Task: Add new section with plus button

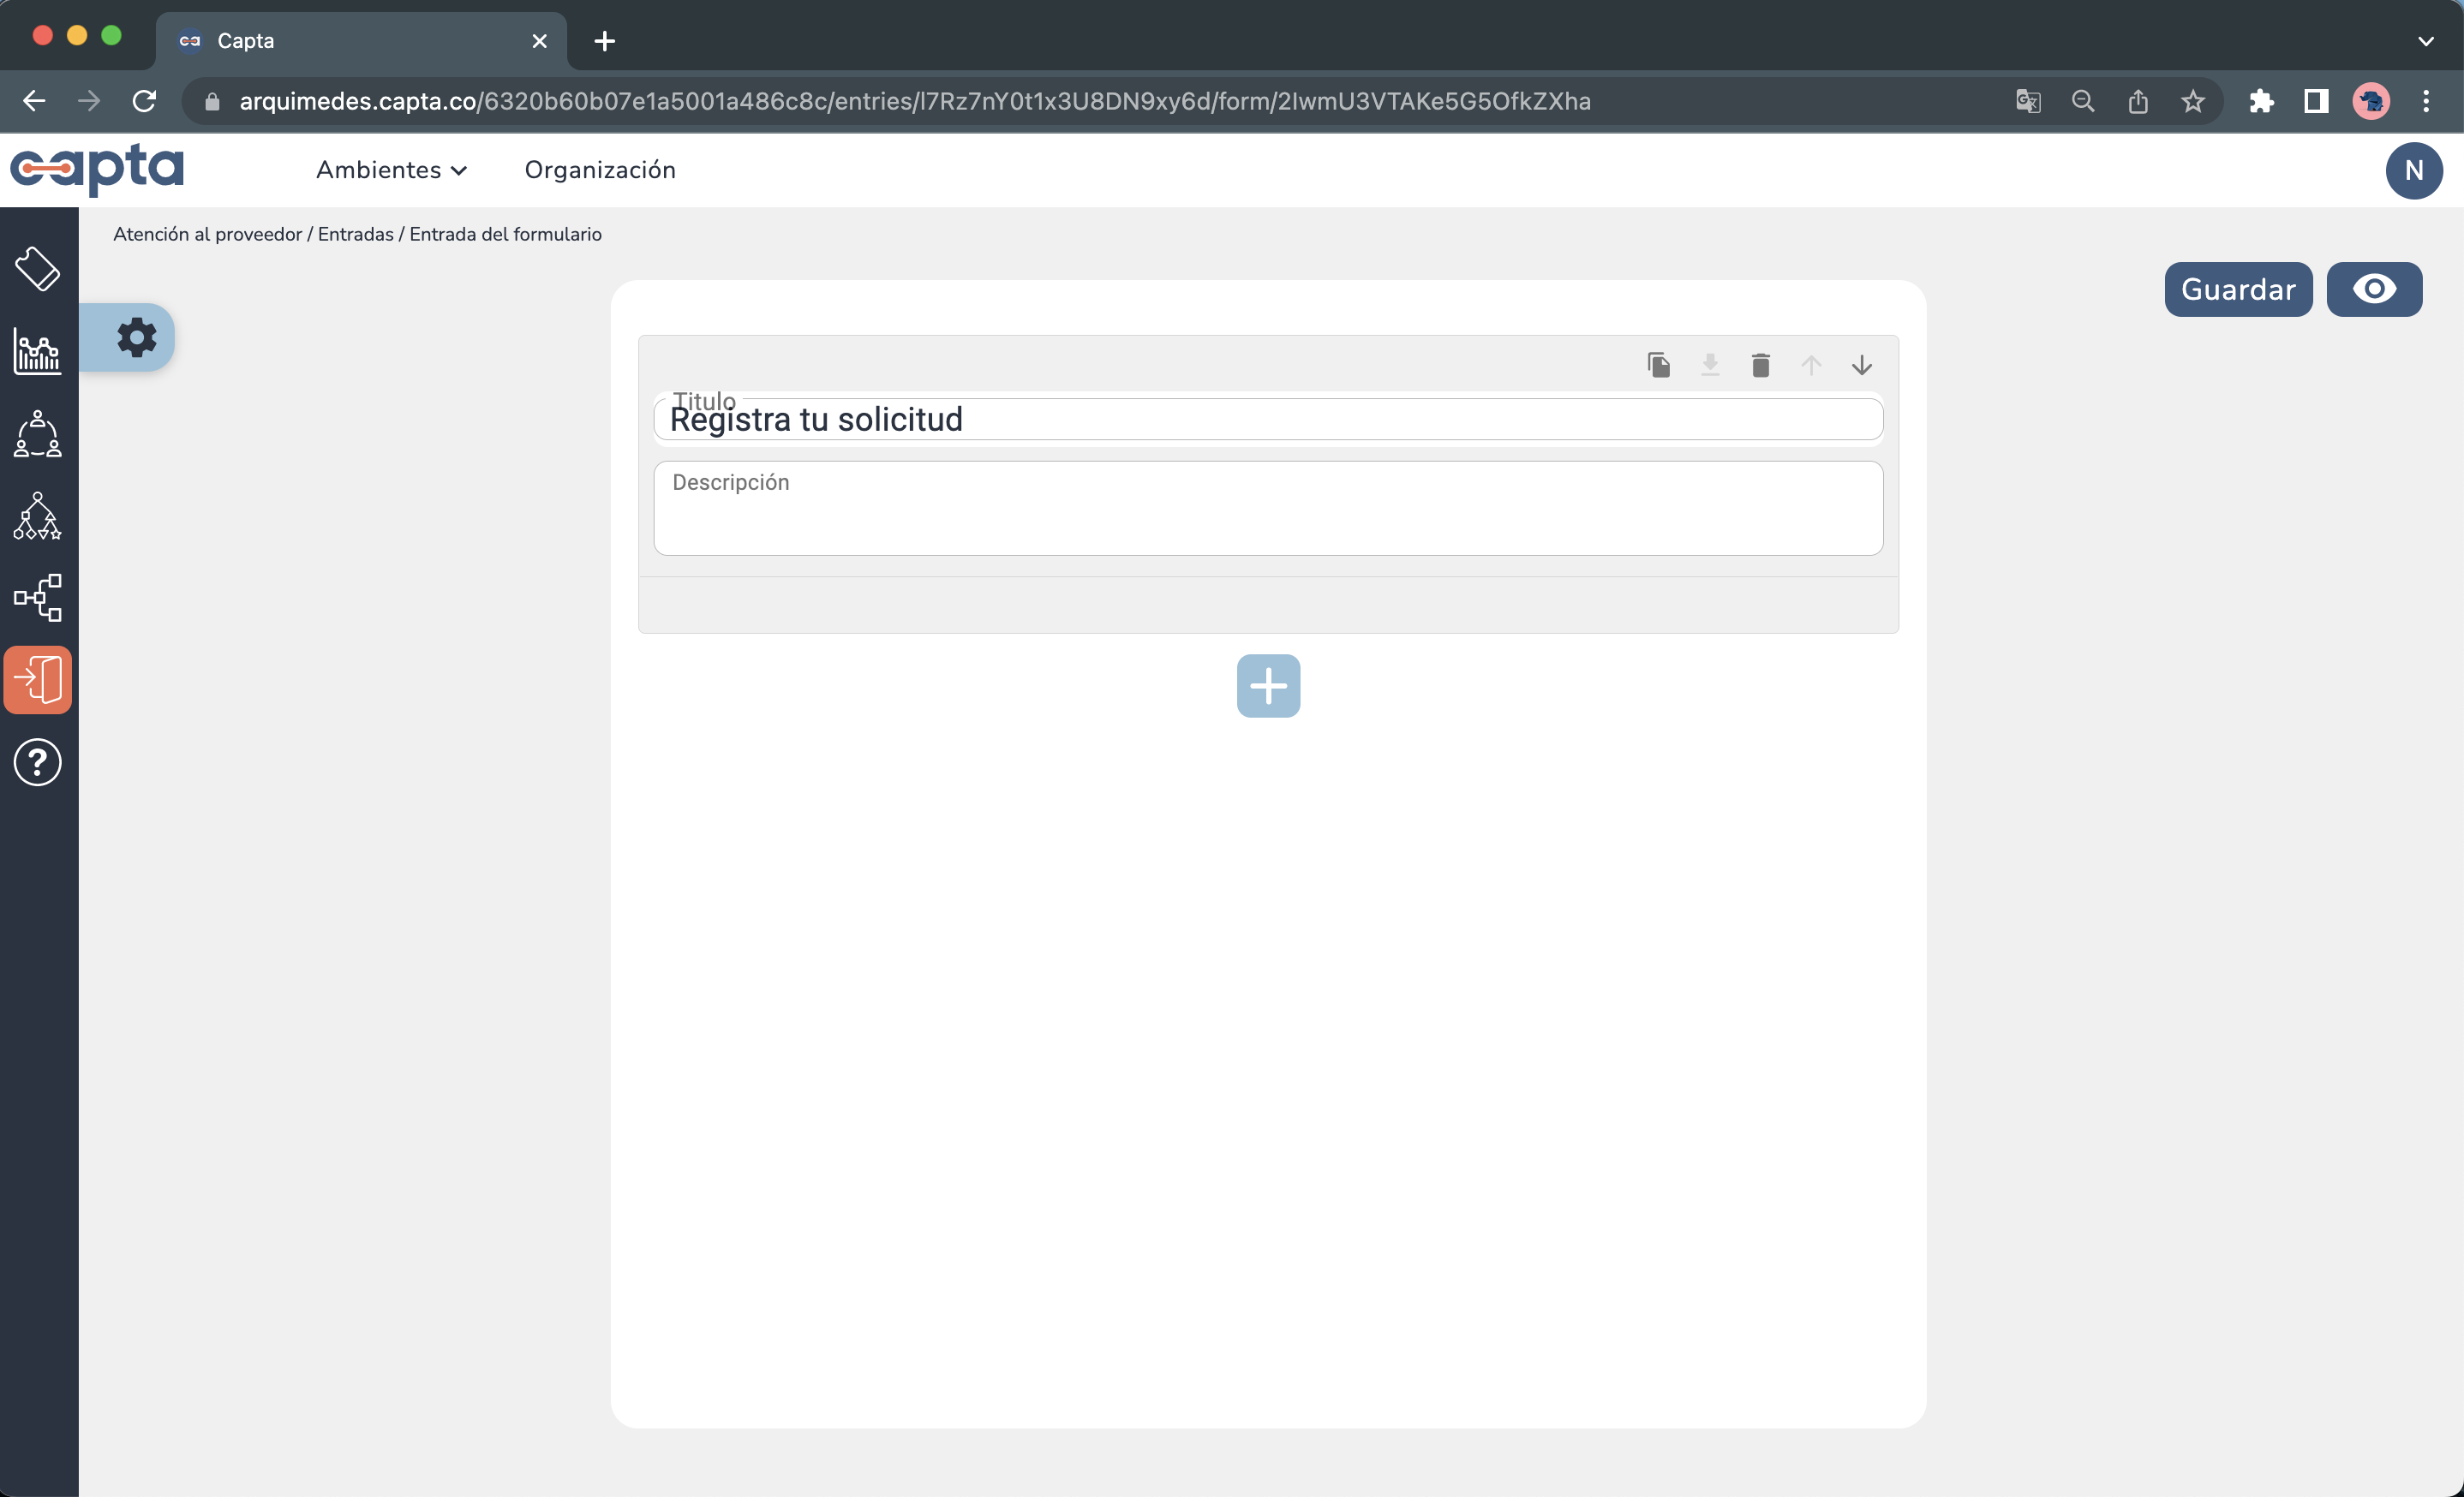Action: (x=1268, y=687)
